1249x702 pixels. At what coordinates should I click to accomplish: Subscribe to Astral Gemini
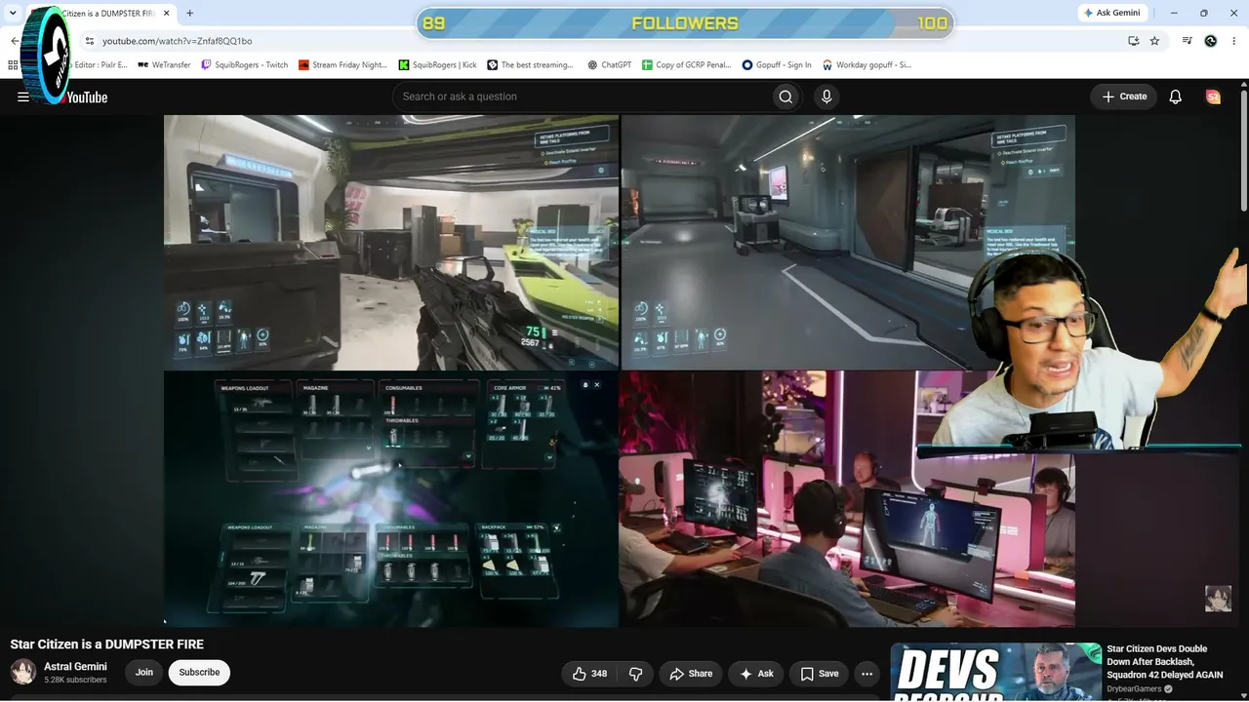click(x=199, y=673)
